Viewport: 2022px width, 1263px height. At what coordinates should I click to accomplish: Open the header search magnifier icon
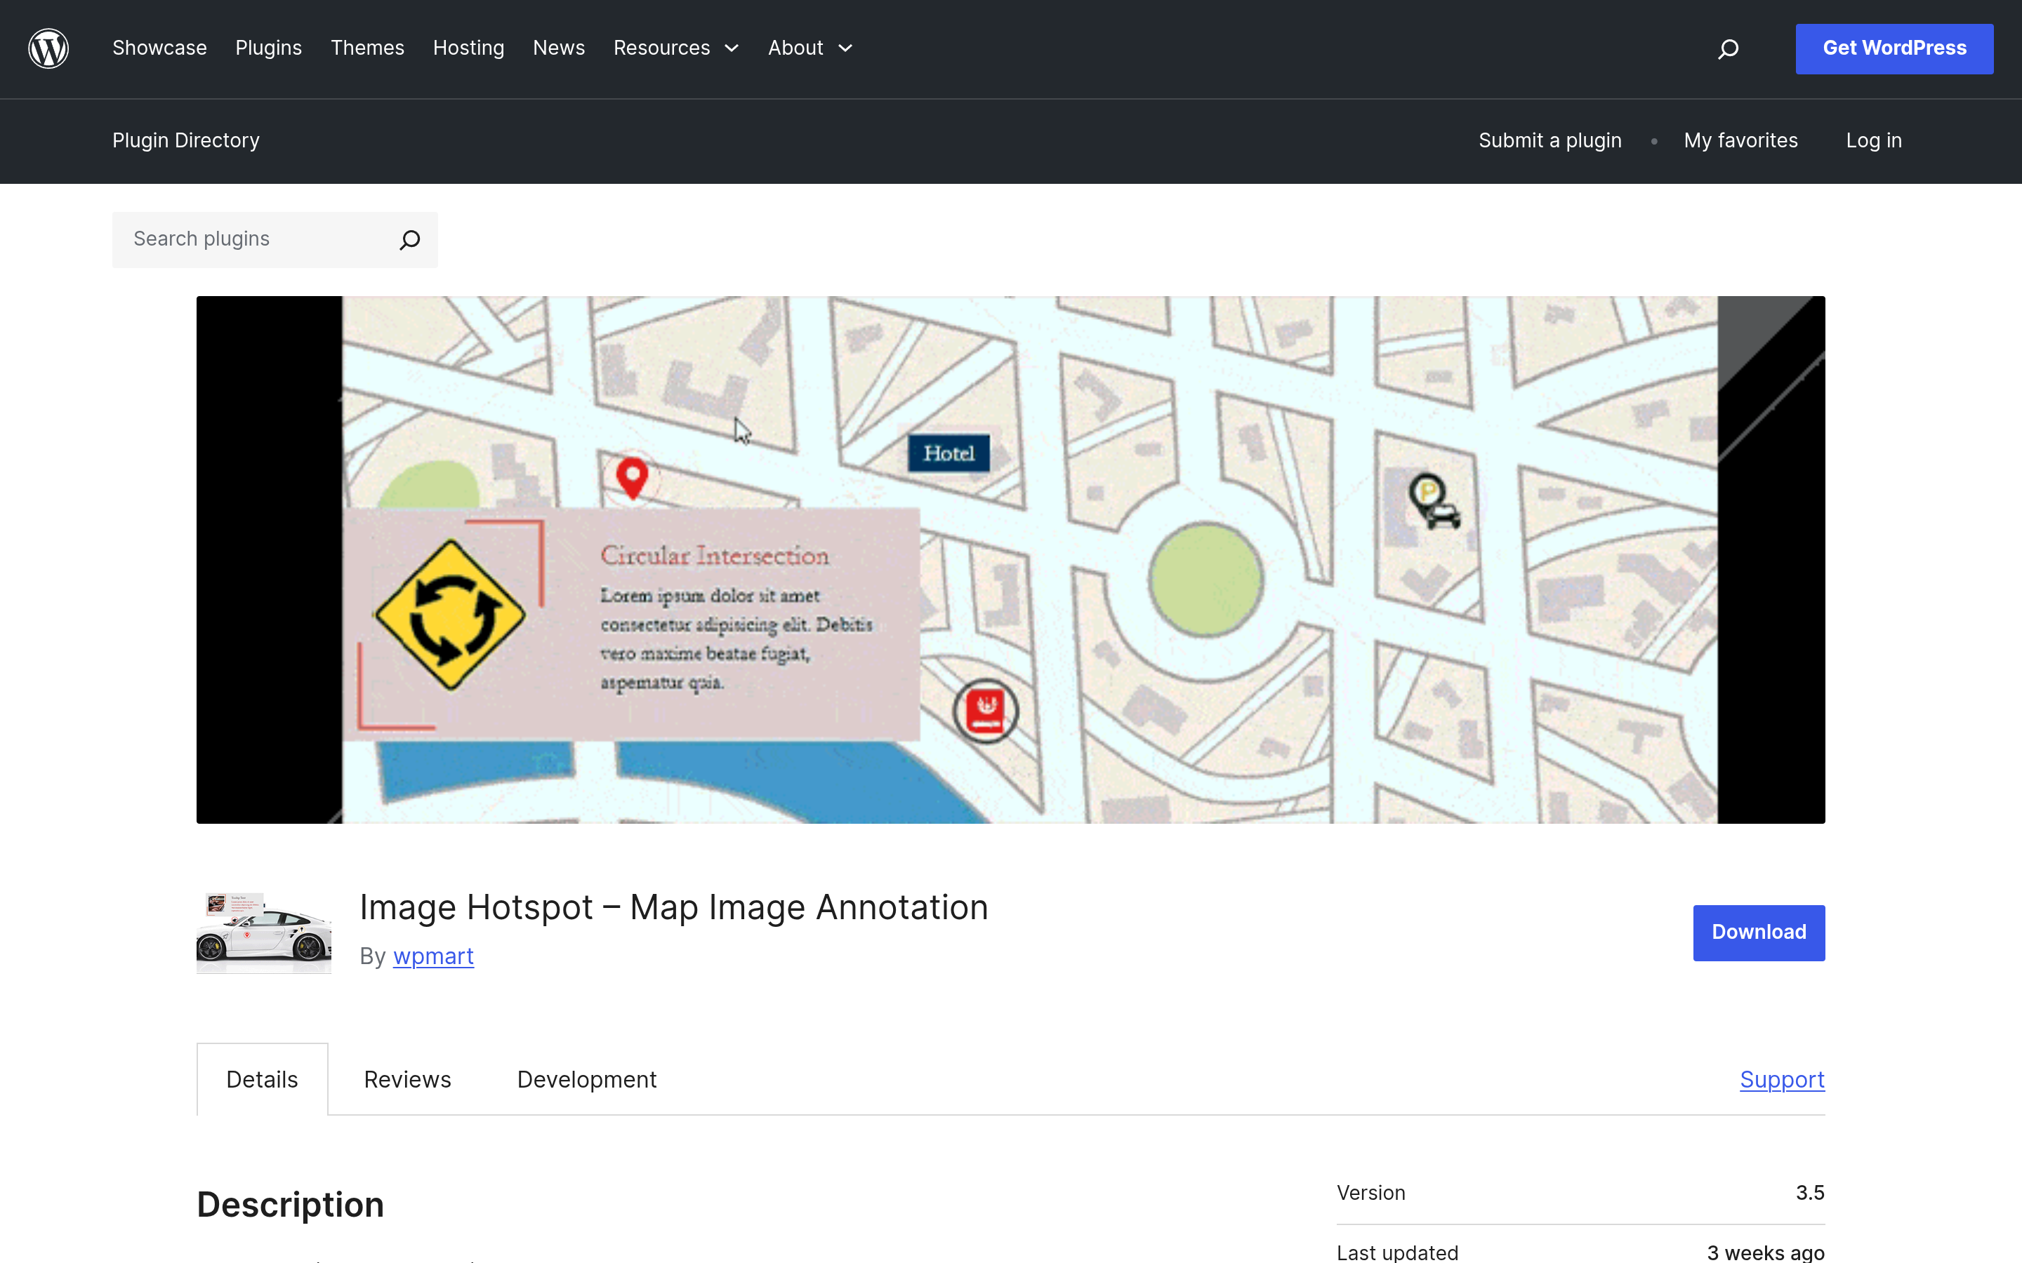[x=1728, y=49]
